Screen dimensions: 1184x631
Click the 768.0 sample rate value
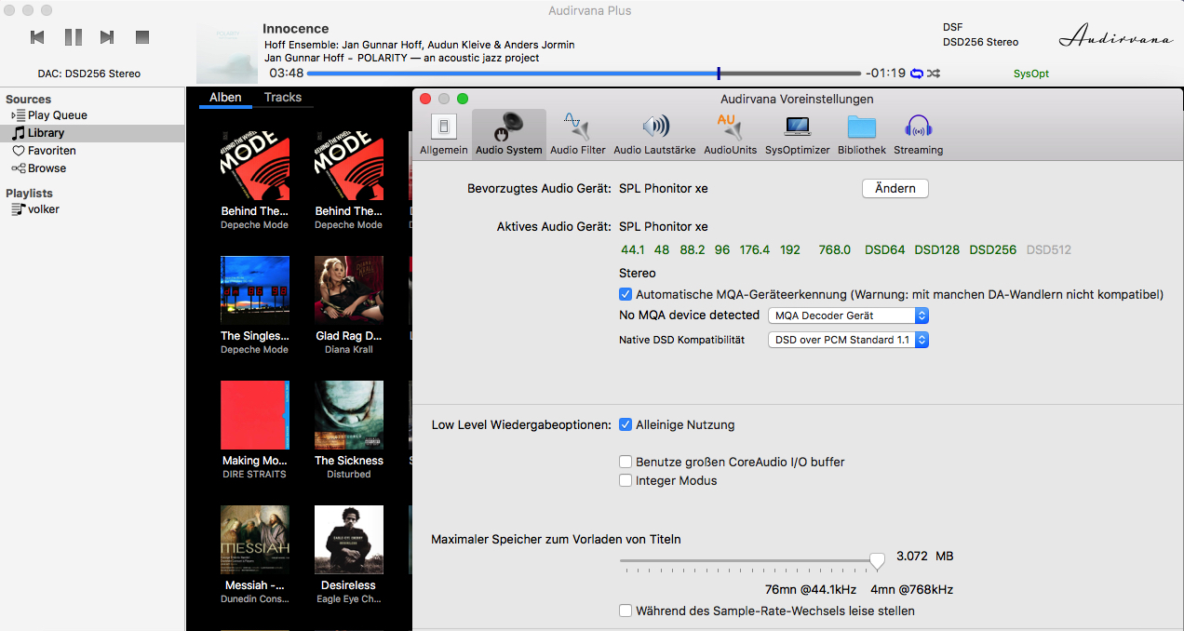coord(835,249)
